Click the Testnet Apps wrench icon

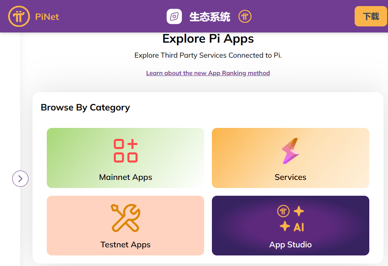(125, 218)
